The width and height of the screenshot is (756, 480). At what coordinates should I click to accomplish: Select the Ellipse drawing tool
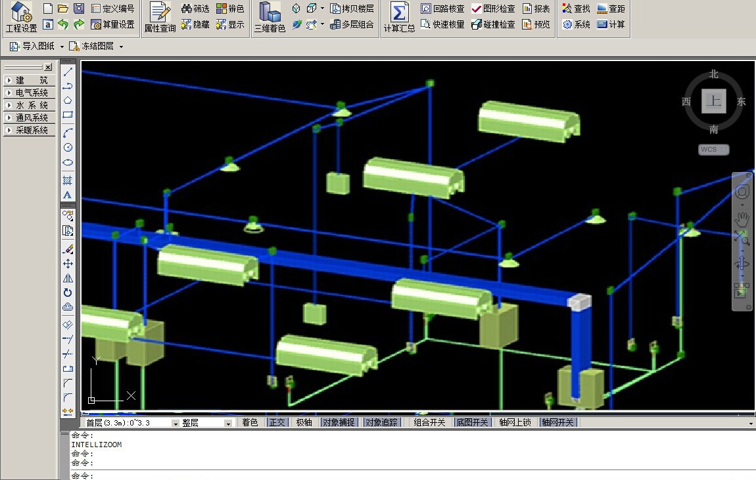[x=68, y=162]
